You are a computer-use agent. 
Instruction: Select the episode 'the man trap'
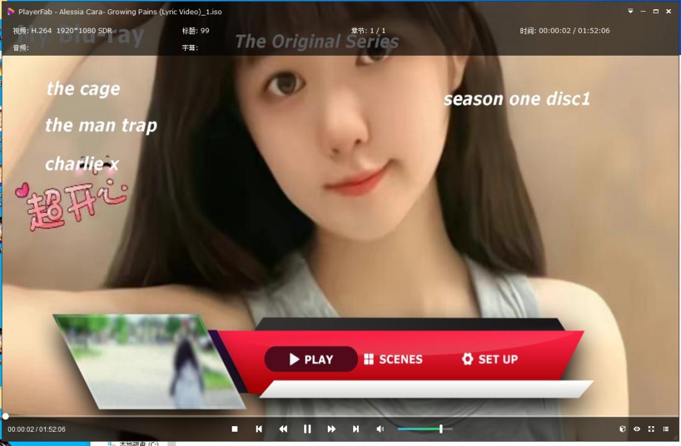click(x=101, y=126)
